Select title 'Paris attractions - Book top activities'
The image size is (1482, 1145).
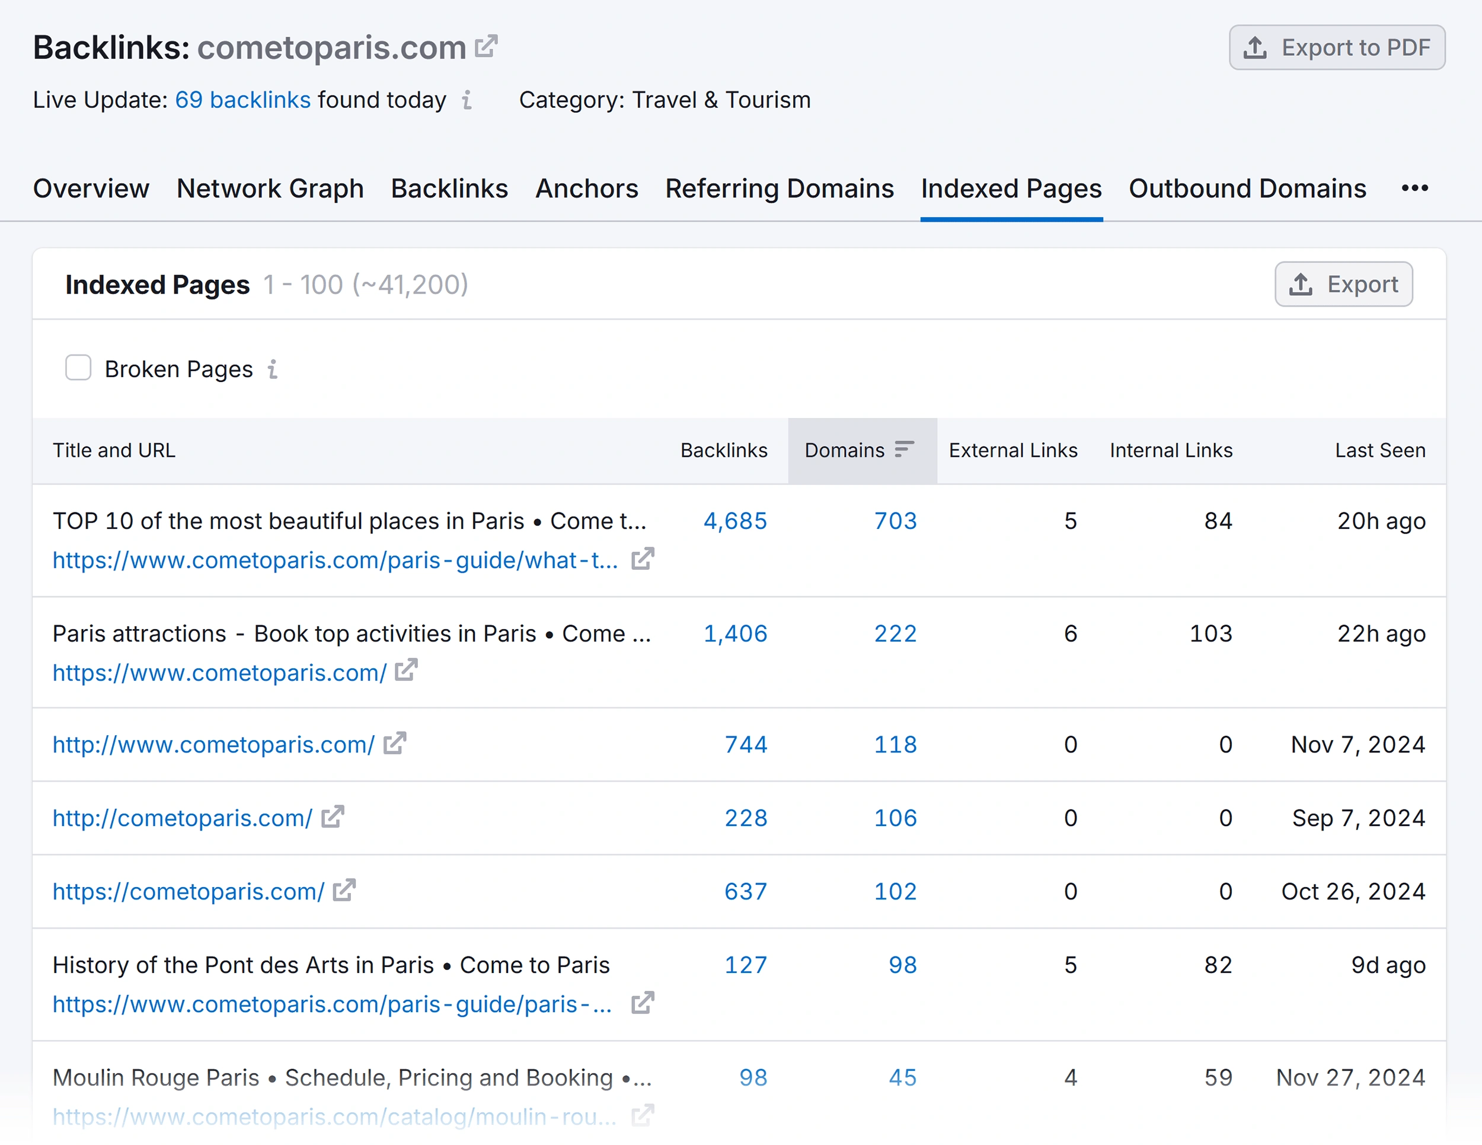(352, 633)
